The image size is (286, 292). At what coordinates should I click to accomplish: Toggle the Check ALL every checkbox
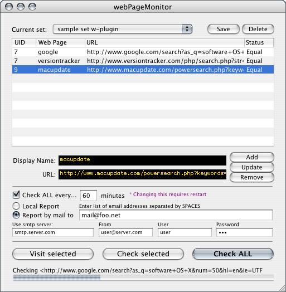[16, 195]
